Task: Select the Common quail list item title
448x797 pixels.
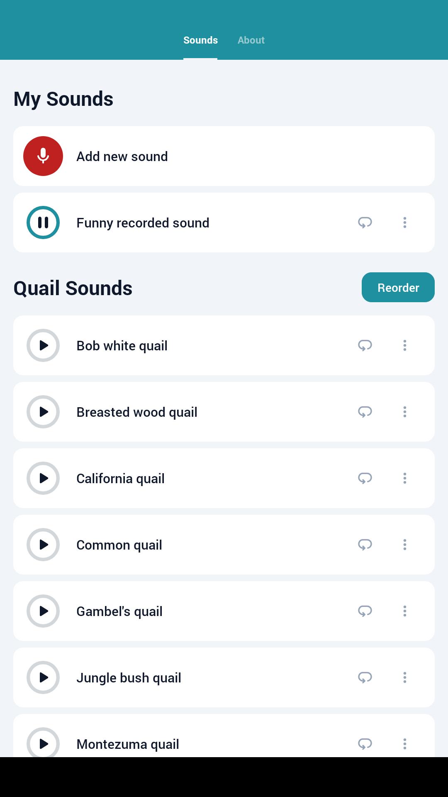Action: [119, 545]
